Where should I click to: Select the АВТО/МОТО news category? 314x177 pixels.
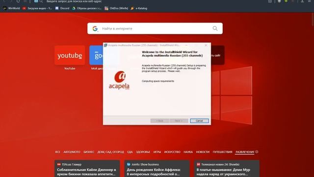pos(72,152)
